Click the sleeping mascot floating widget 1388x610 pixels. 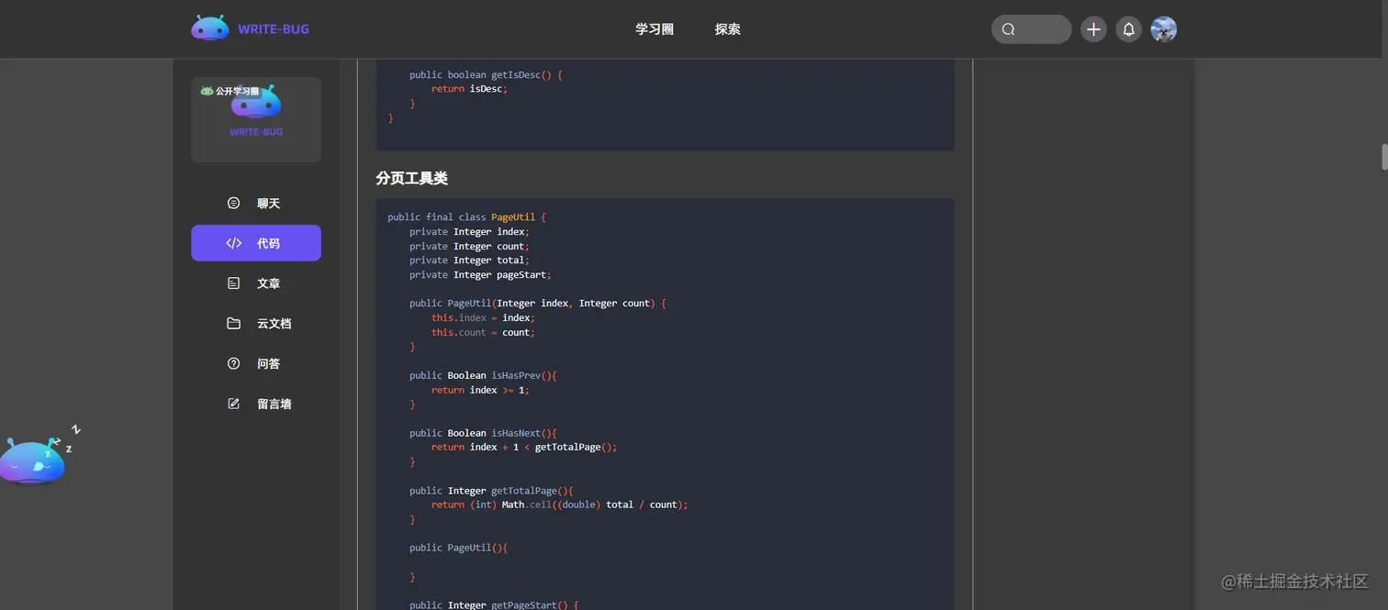click(35, 460)
